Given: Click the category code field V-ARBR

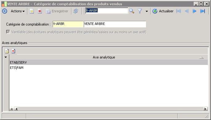Looking at the screenshot, I should point(68,24).
